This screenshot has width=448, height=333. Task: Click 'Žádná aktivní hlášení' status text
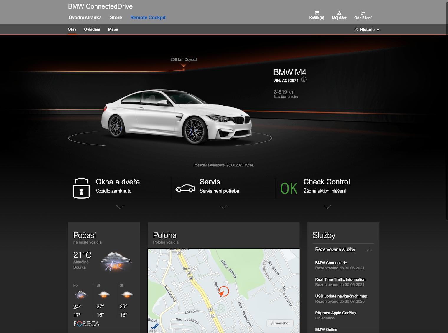point(325,191)
